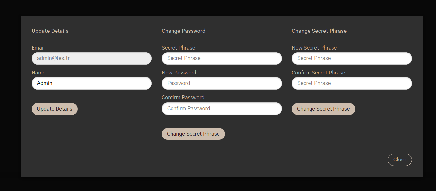436x191 pixels.
Task: Select the Confirm Secret Phrase input field
Action: tap(352, 83)
